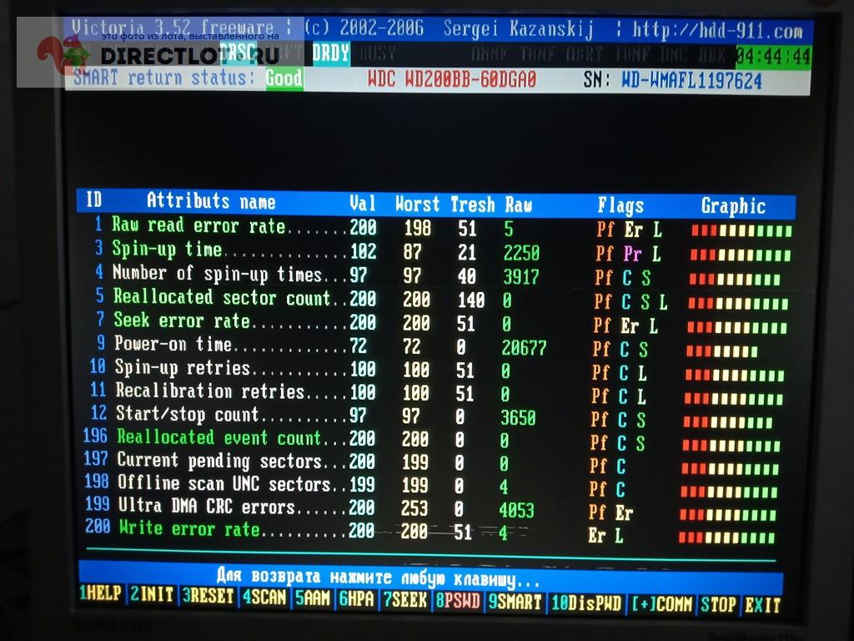Click the Raw column header
The image size is (854, 641).
pos(518,205)
